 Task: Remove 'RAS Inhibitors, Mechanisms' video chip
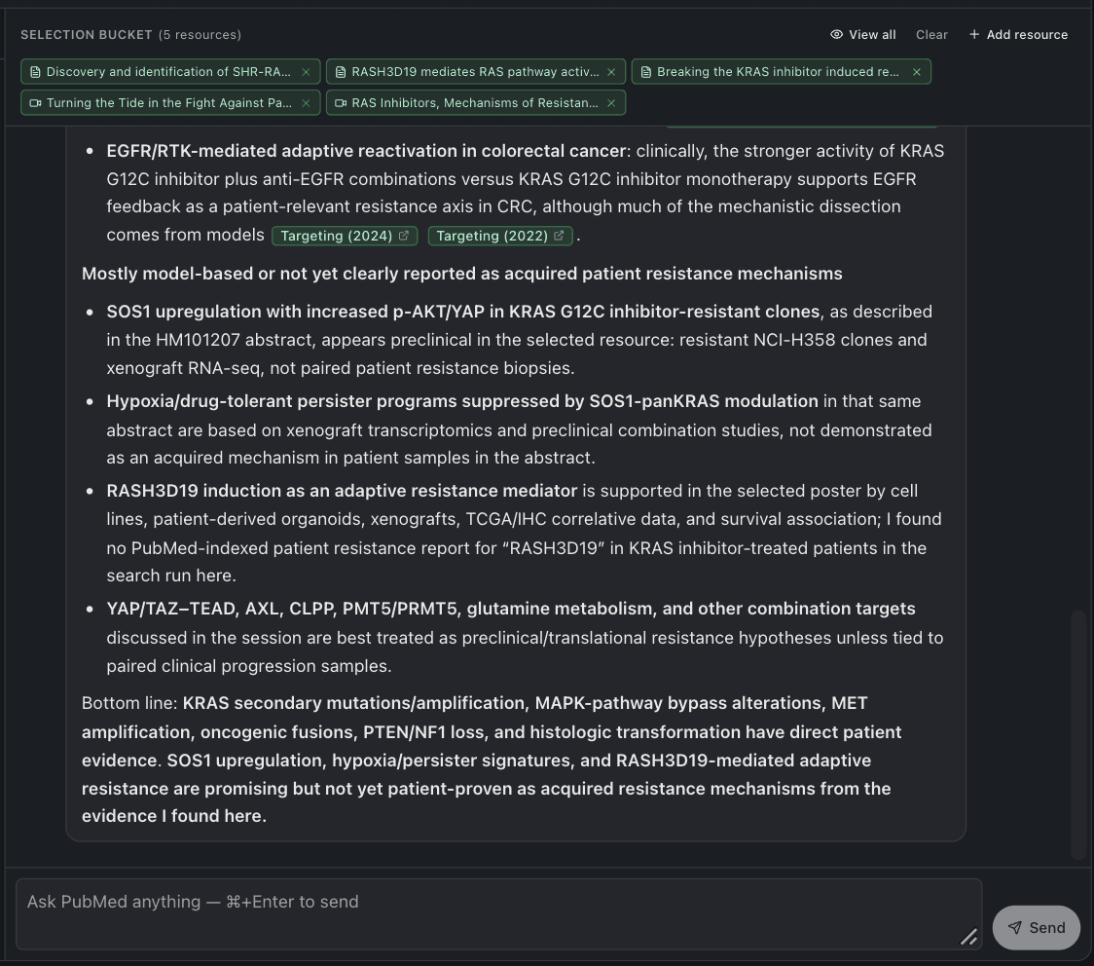(x=611, y=102)
